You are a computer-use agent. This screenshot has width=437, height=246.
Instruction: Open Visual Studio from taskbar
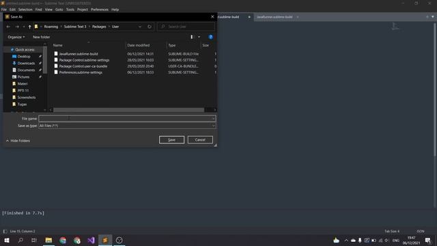click(91, 240)
